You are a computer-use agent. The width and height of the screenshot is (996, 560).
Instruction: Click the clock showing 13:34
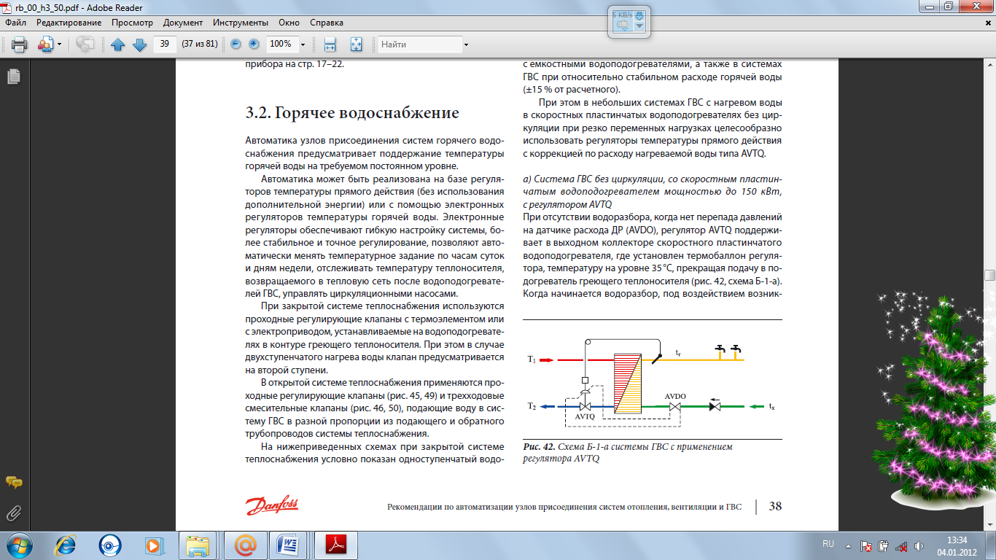(x=957, y=540)
